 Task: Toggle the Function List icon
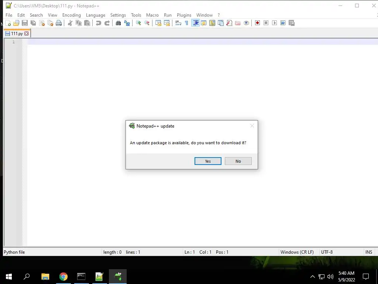point(229,23)
